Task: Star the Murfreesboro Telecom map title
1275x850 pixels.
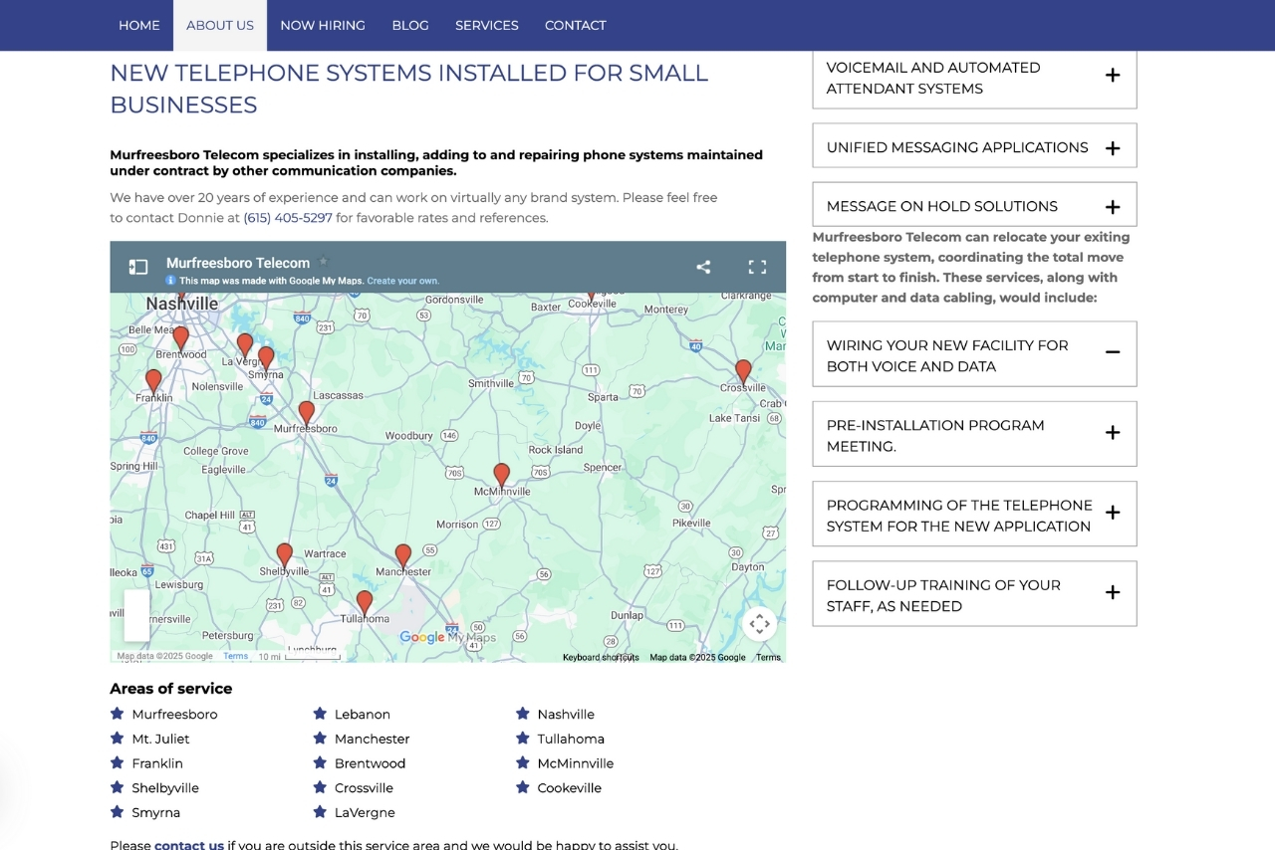Action: 323,263
